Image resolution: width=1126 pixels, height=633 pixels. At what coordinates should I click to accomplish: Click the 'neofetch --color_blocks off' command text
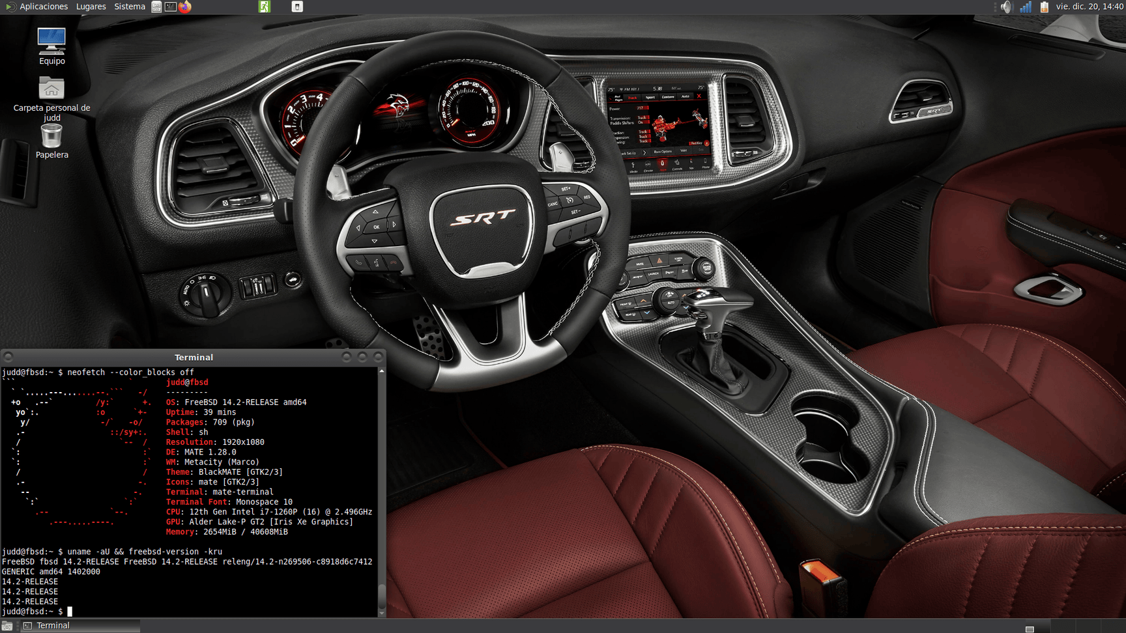pyautogui.click(x=130, y=373)
